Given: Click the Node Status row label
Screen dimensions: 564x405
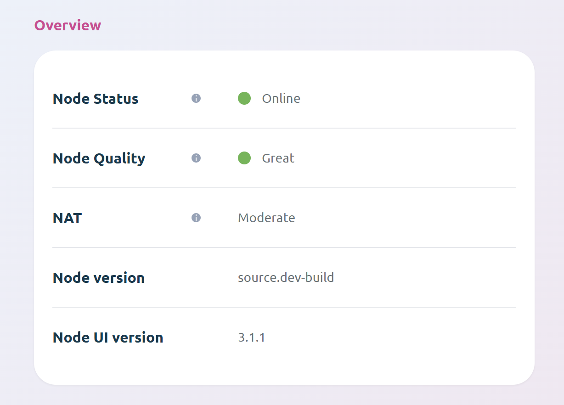Looking at the screenshot, I should click(95, 99).
